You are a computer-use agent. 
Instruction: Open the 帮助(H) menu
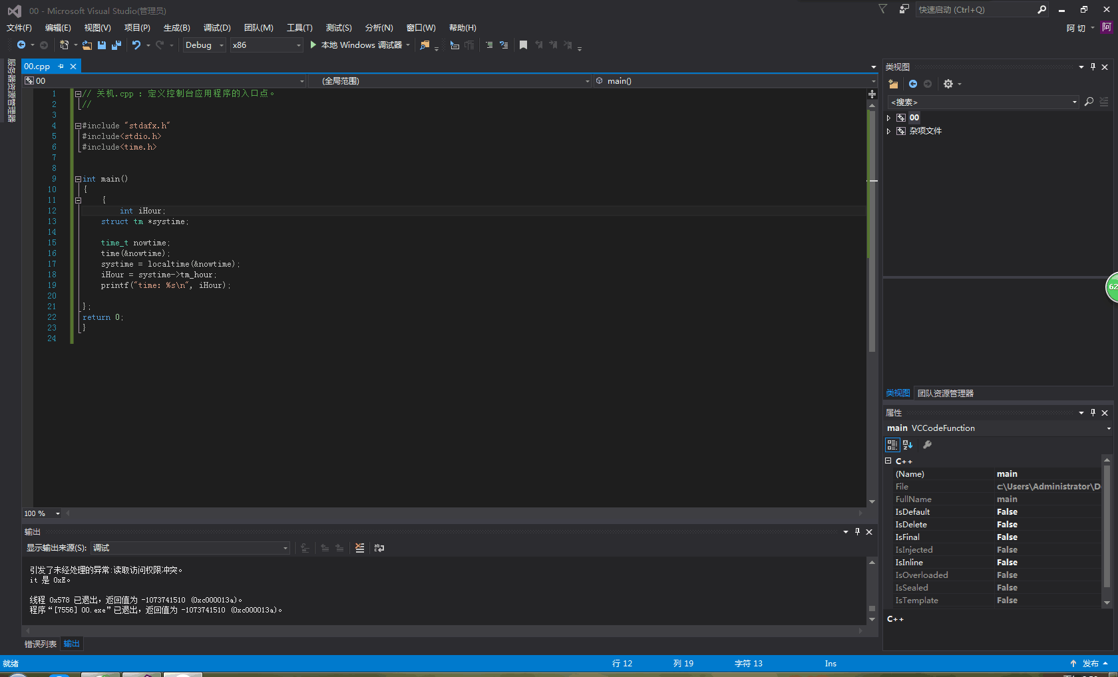point(463,28)
